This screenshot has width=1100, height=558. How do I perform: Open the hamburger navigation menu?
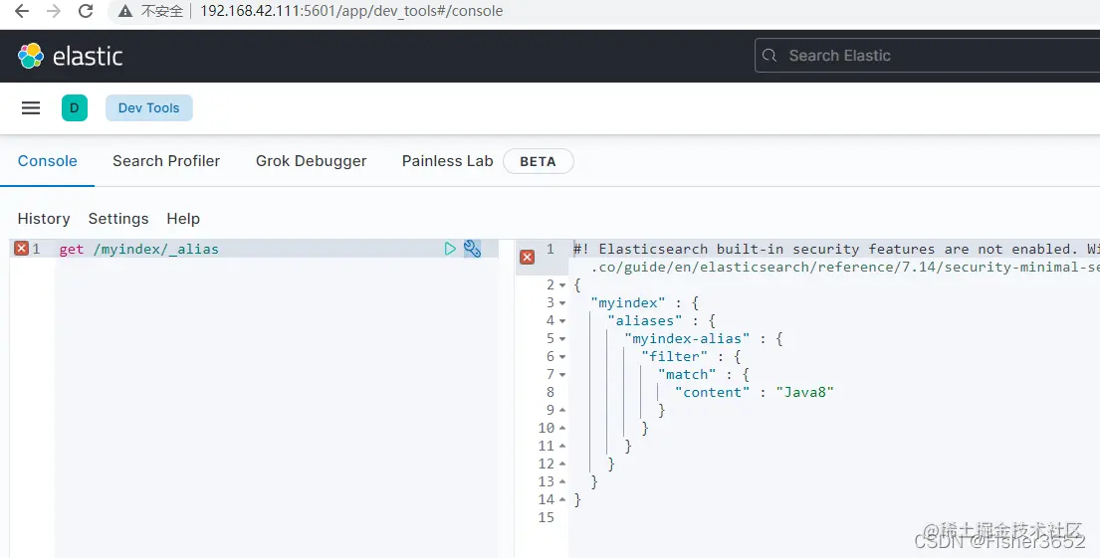tap(31, 108)
